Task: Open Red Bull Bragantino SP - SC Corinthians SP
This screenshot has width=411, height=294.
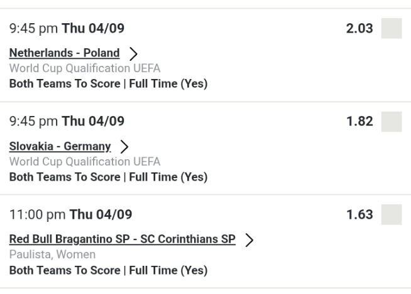Action: click(x=123, y=239)
